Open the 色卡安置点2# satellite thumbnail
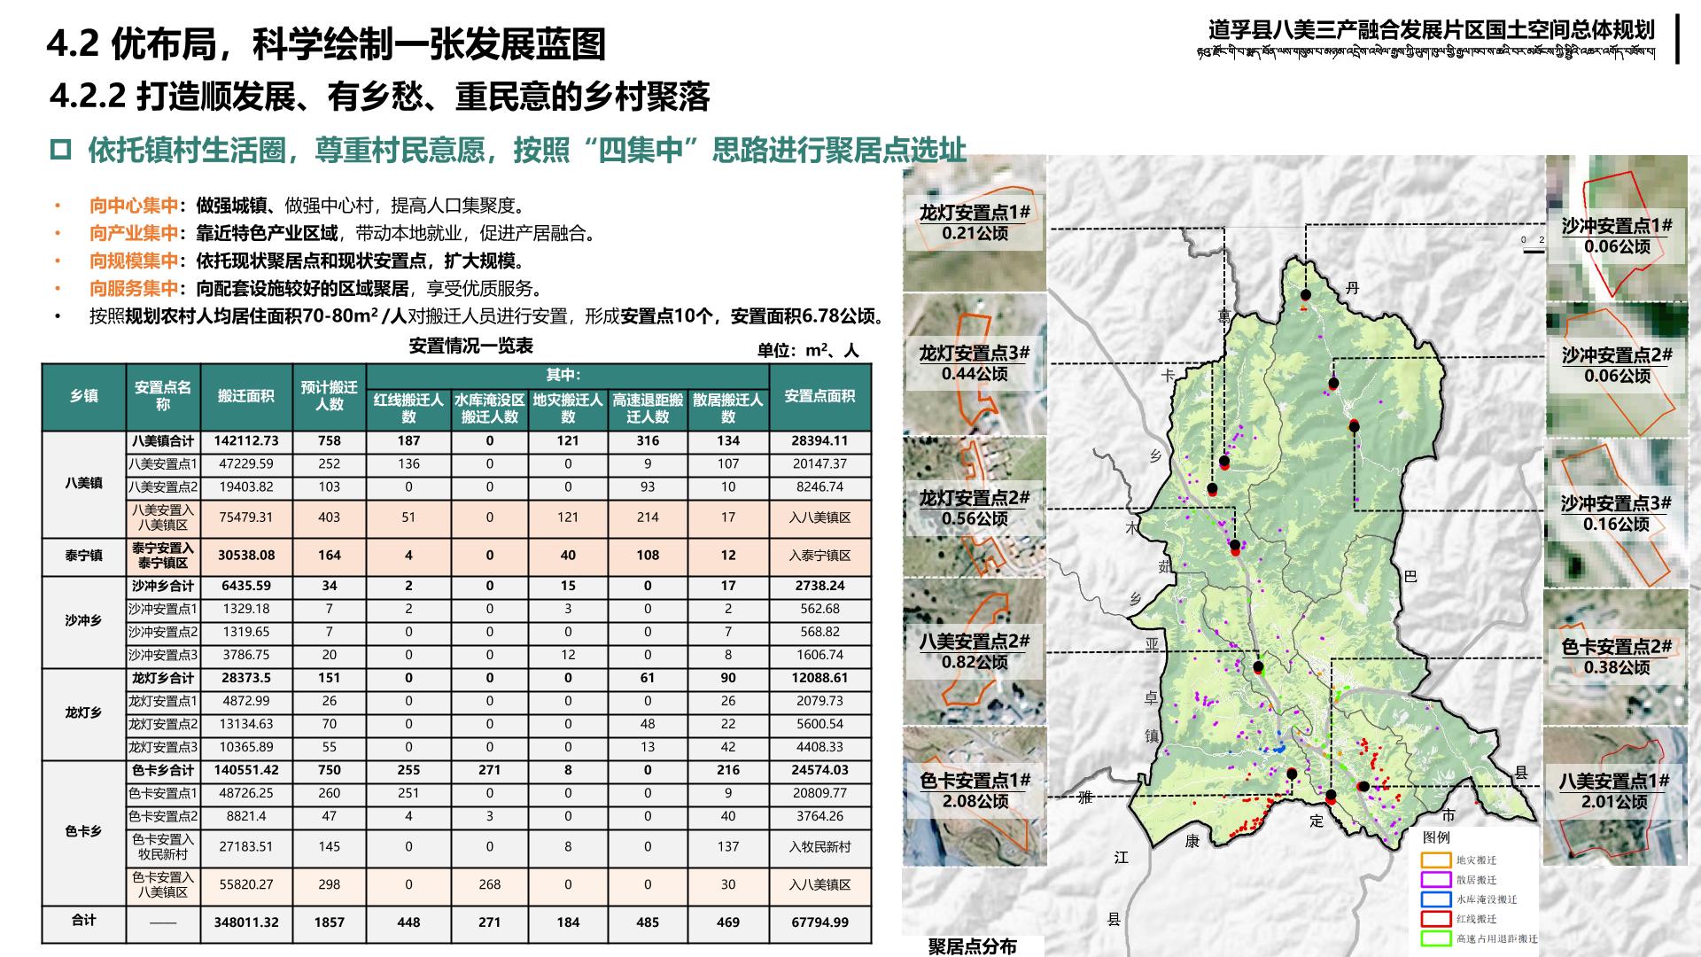Screen dimensions: 1701x957 (x=1617, y=656)
